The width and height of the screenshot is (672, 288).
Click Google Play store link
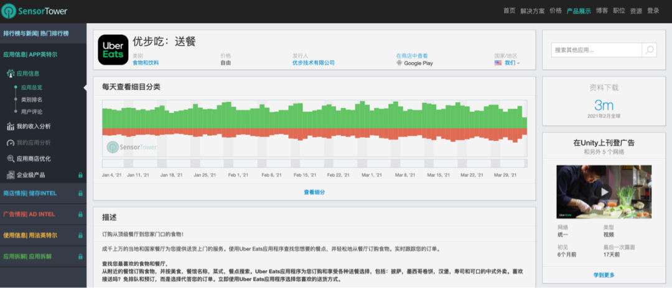pos(418,63)
